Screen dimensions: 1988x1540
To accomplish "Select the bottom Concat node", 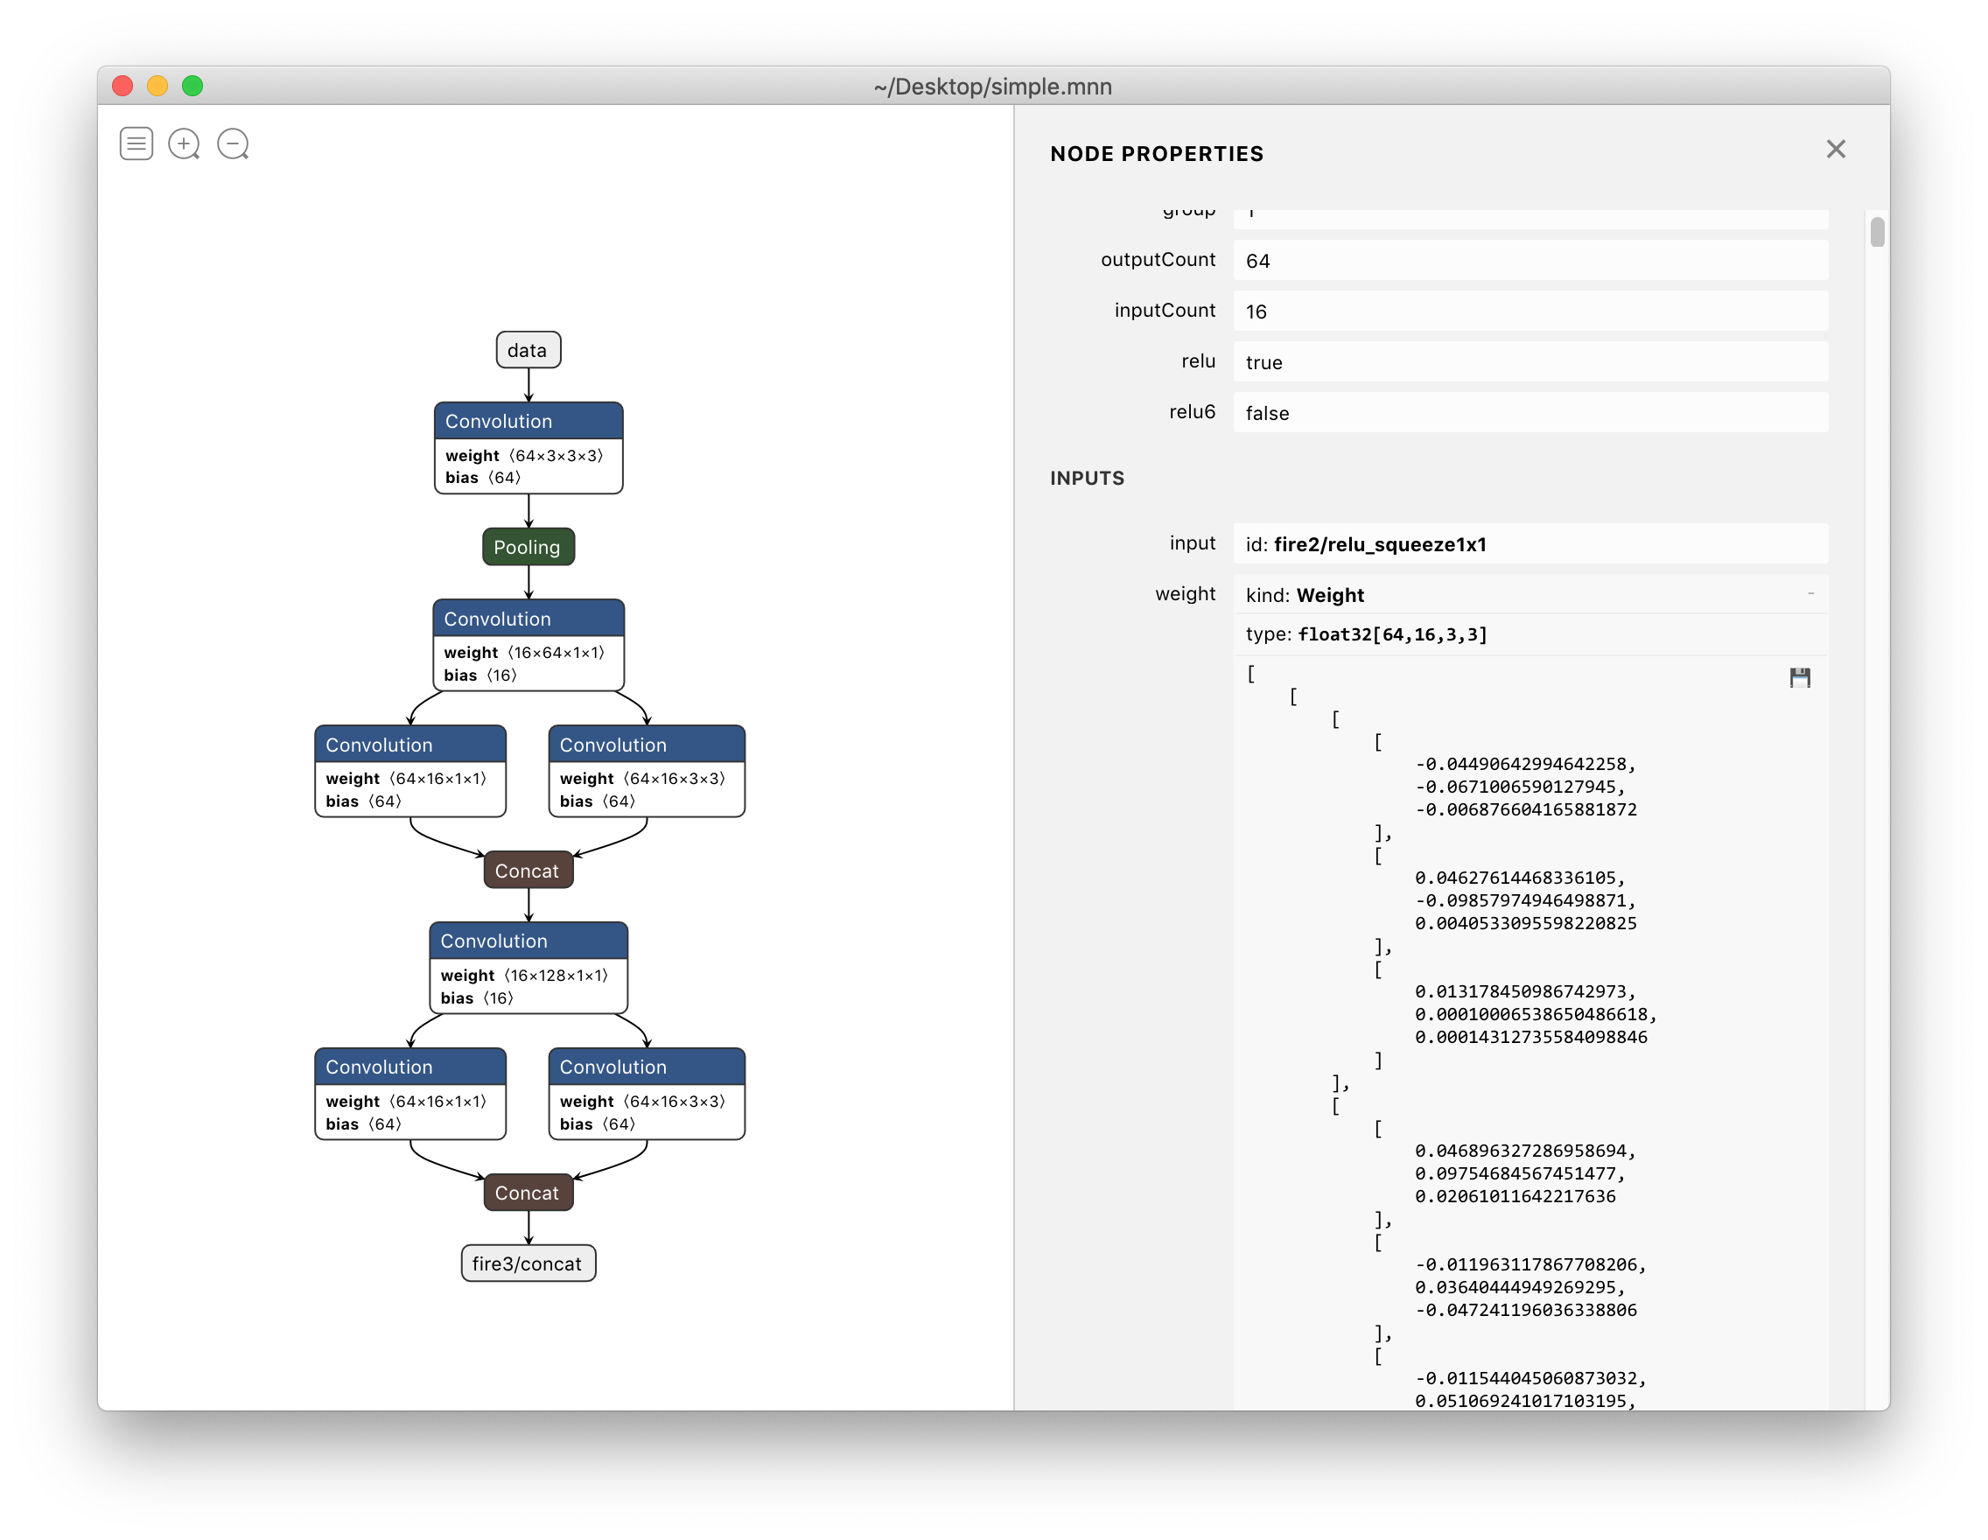I will [528, 1193].
